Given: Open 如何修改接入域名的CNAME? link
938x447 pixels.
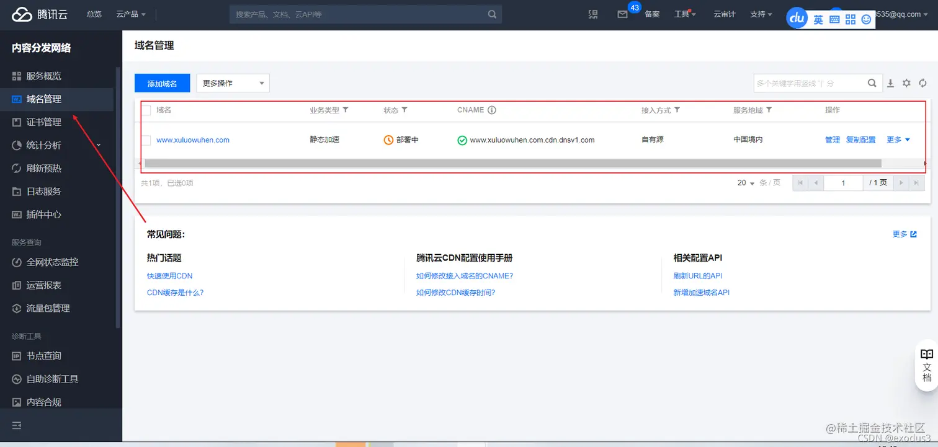Looking at the screenshot, I should pyautogui.click(x=465, y=276).
